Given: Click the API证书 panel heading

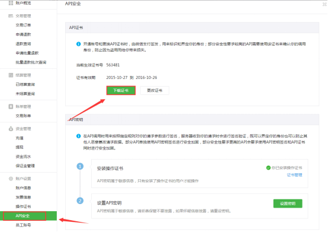Looking at the screenshot, I should point(76,28).
